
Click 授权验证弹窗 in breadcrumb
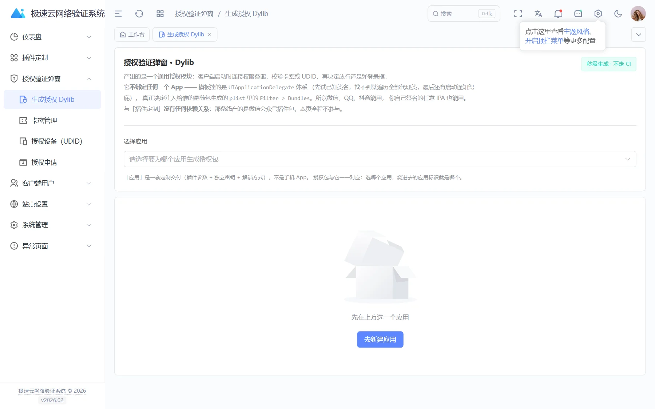point(194,14)
